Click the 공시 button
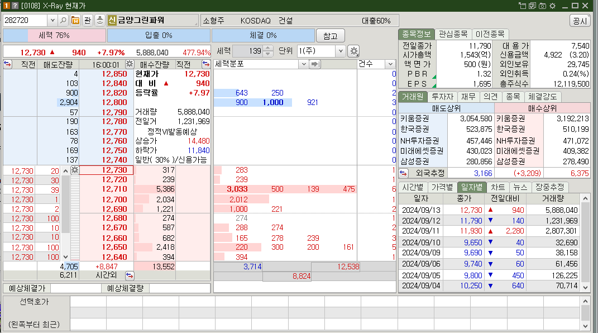This screenshot has height=333, width=598. [580, 21]
